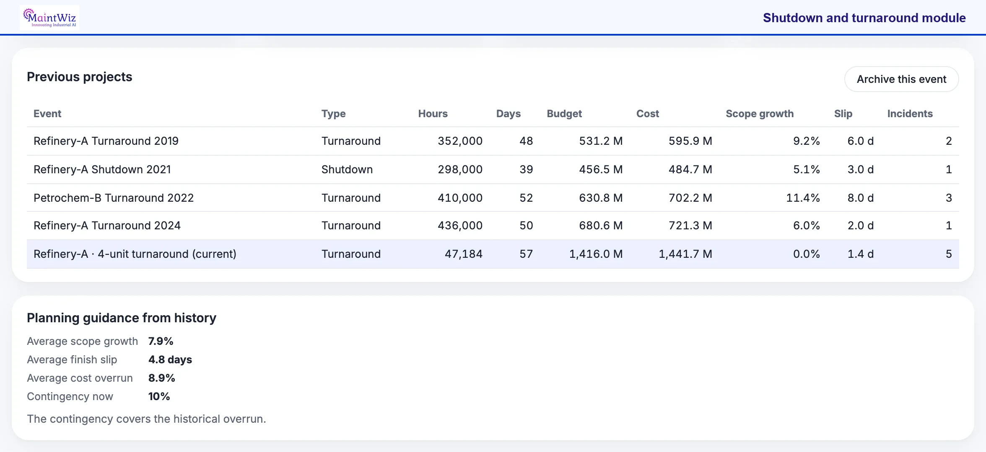Click the 7.9% average scope growth value
The image size is (986, 452).
[x=161, y=341]
